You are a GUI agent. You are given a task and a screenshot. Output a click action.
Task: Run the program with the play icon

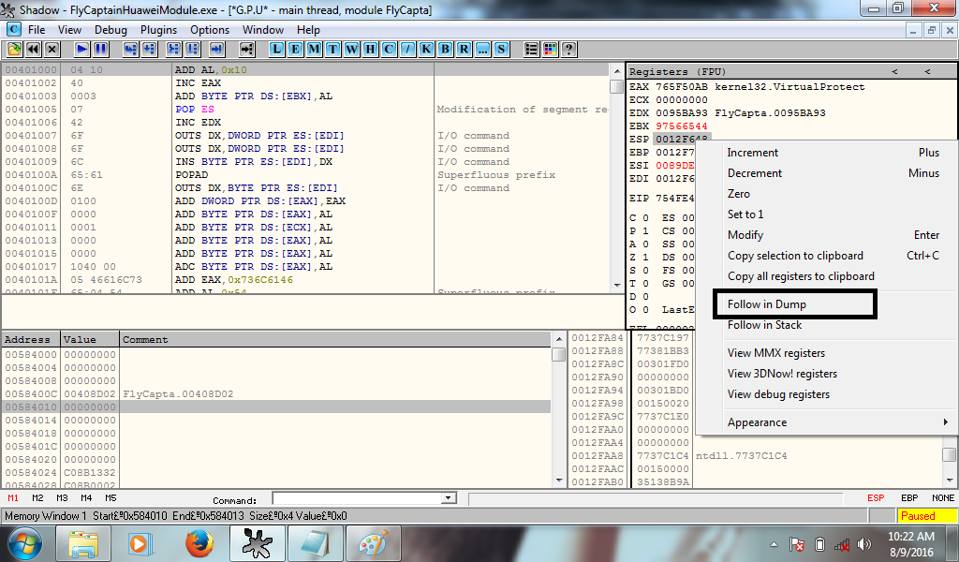(82, 50)
